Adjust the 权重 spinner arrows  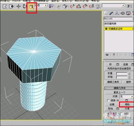[x=129, y=74]
